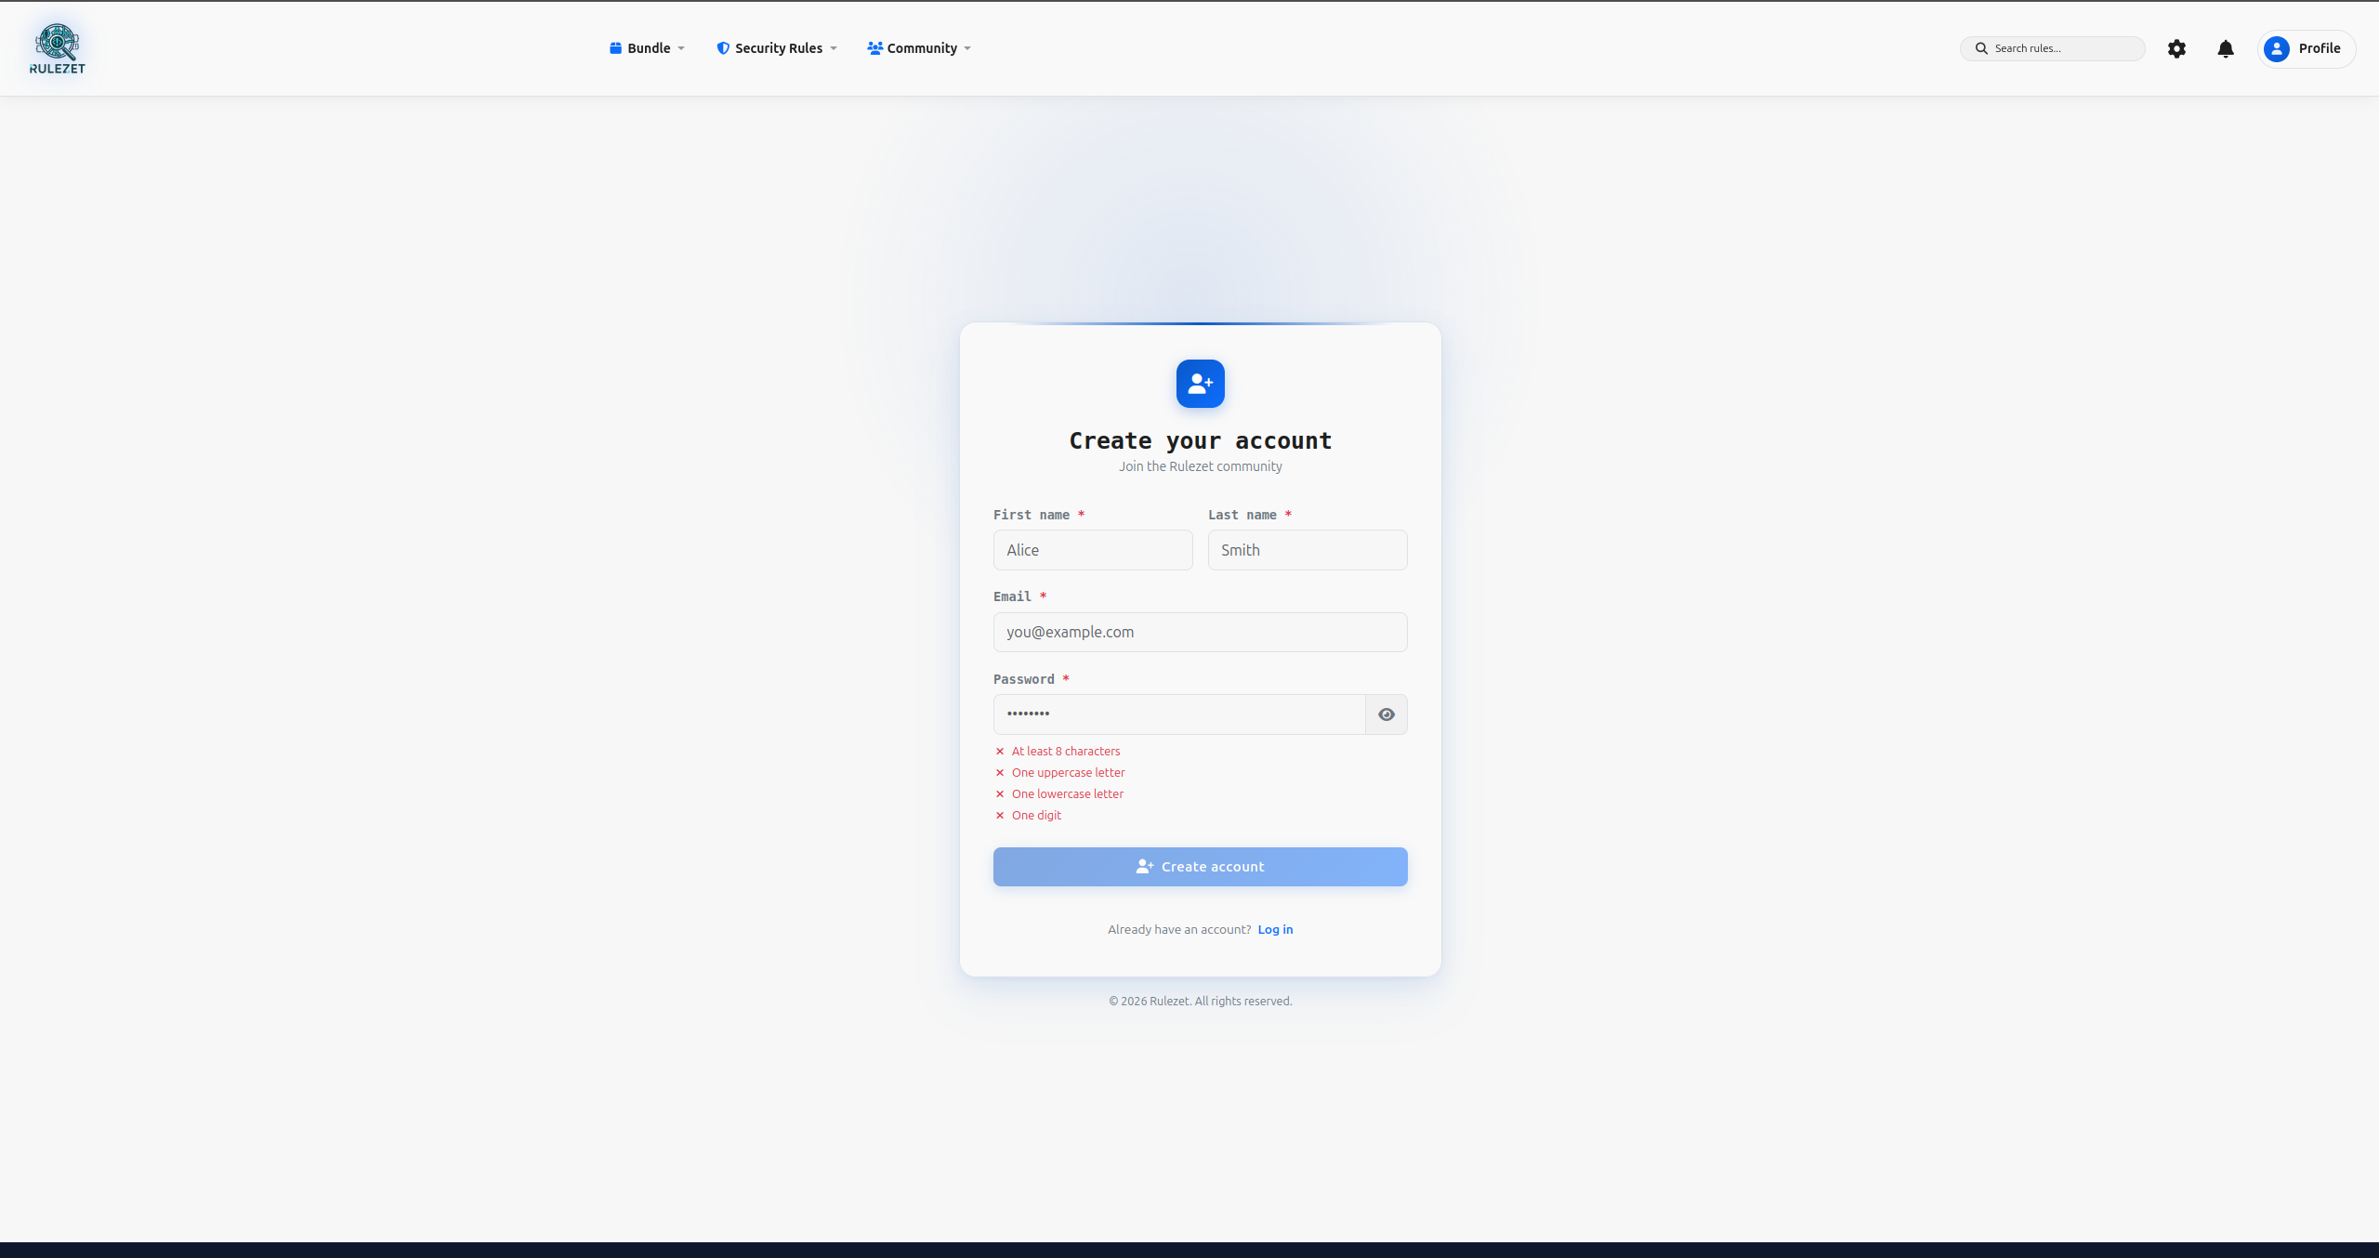Click the Profile avatar icon
This screenshot has width=2379, height=1258.
pyautogui.click(x=2277, y=48)
